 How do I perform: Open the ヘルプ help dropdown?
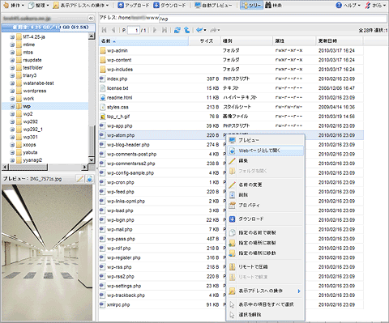[348, 5]
